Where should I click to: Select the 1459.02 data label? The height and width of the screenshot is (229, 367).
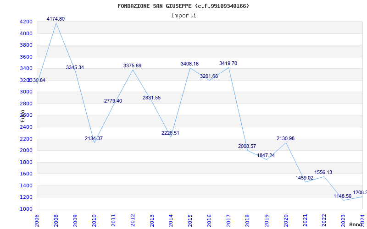click(305, 178)
